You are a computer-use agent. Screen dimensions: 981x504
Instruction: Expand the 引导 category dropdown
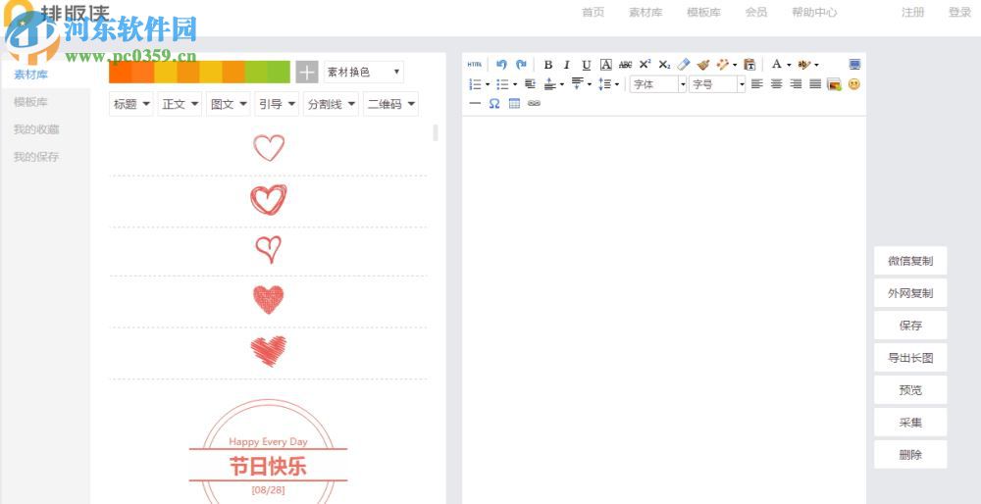(x=277, y=104)
